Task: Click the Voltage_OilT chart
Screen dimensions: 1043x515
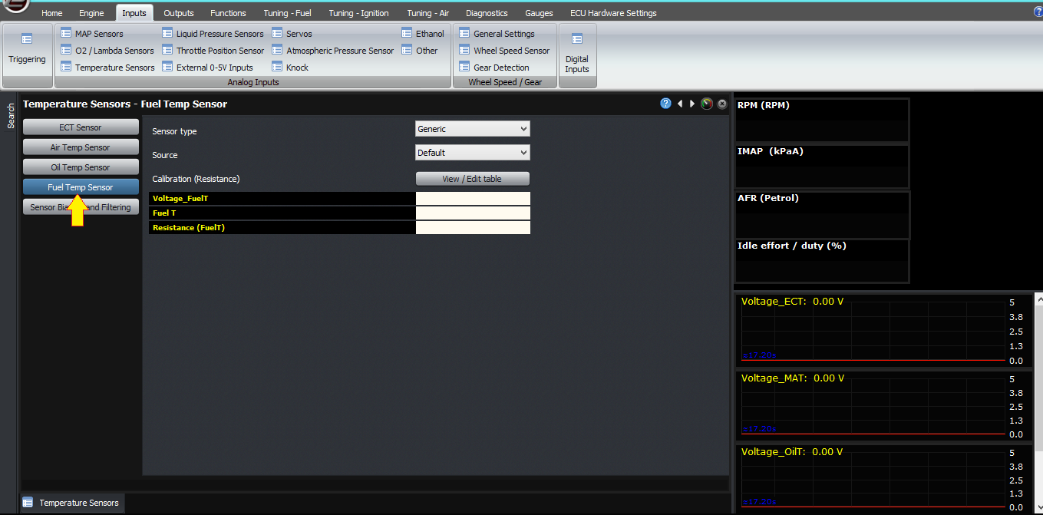Action: point(883,477)
